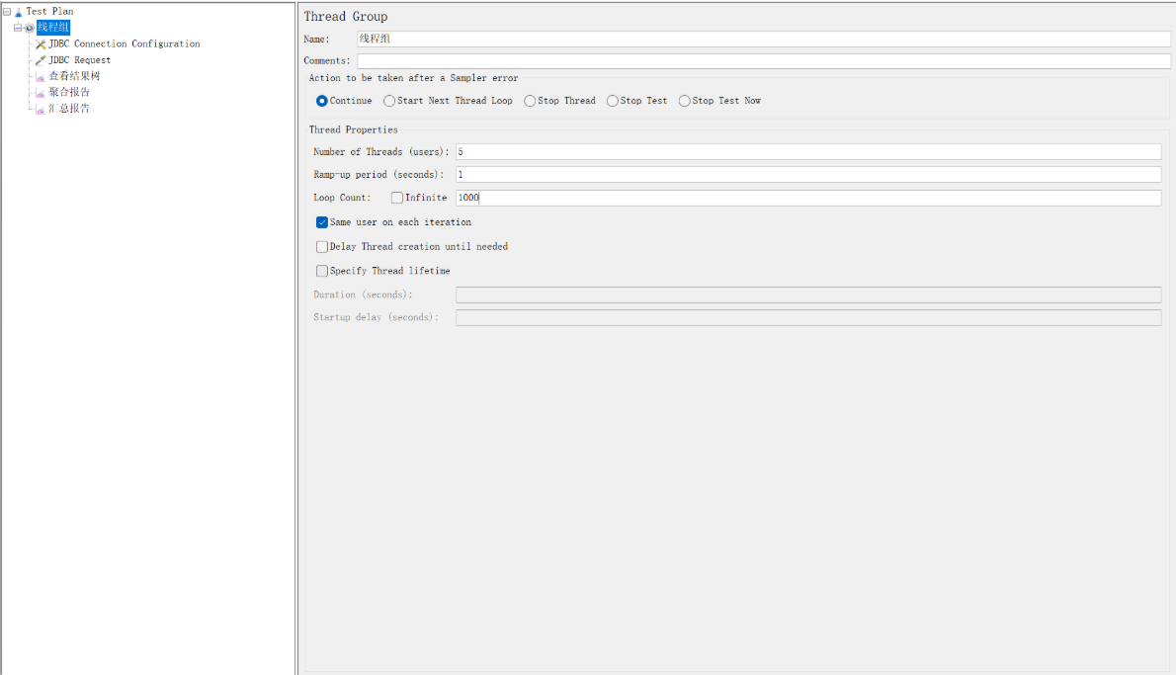Click the 聚合报告 listener icon
Image resolution: width=1176 pixels, height=675 pixels.
point(41,93)
